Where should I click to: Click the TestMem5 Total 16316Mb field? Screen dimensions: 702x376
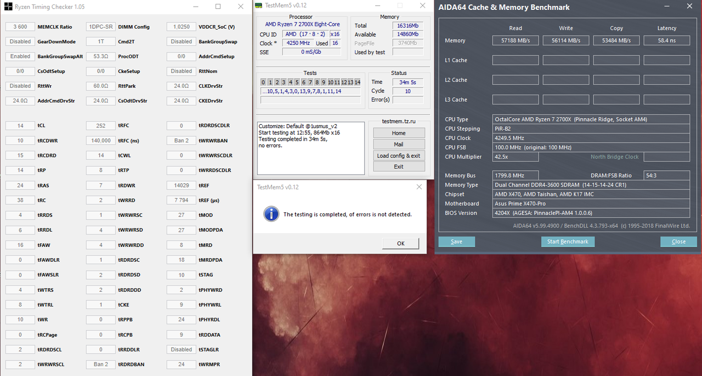[x=407, y=26]
